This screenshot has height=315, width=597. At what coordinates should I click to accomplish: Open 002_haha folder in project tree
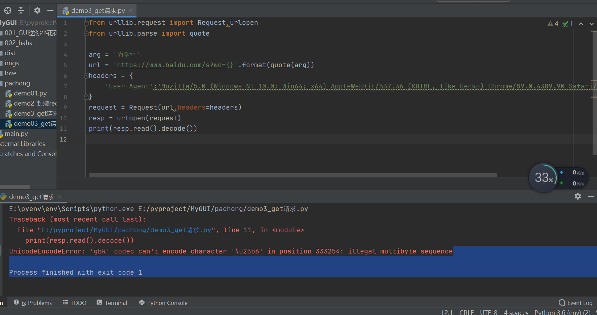point(18,43)
